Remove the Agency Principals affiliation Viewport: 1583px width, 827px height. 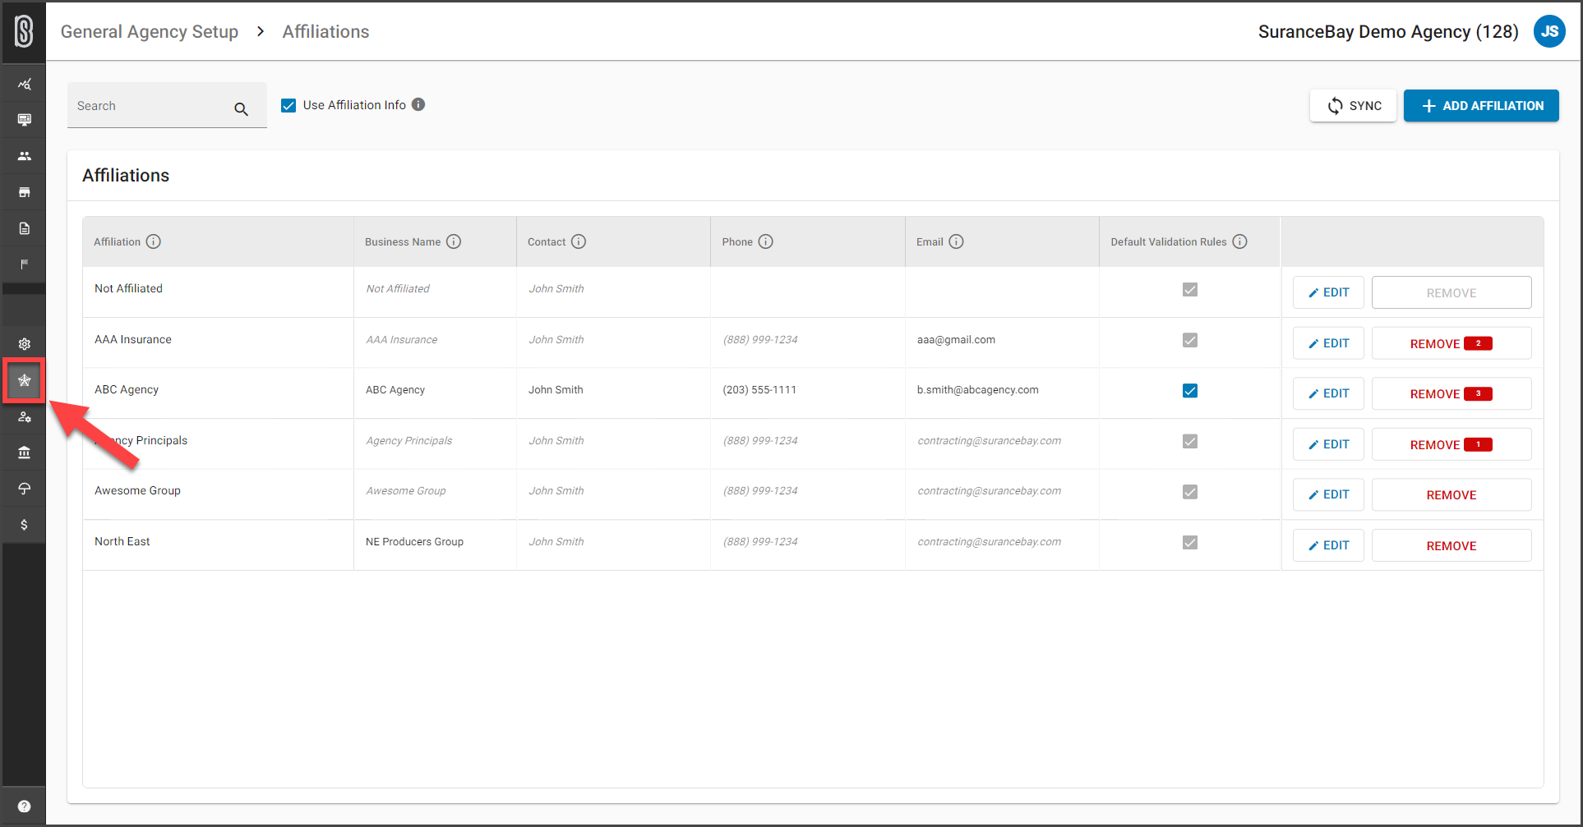1451,444
